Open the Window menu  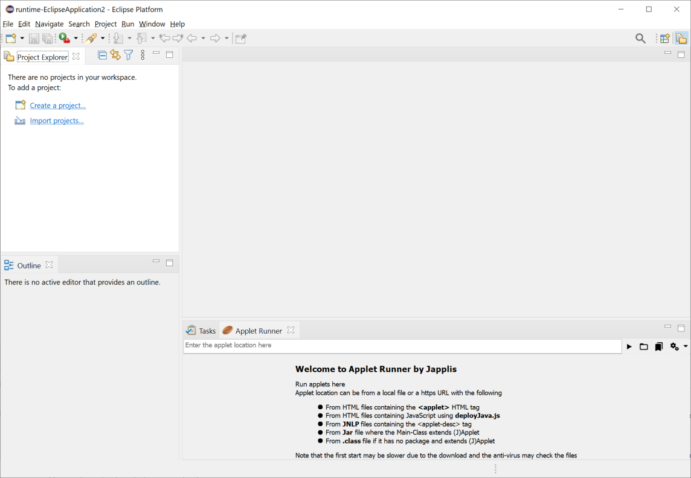(152, 24)
